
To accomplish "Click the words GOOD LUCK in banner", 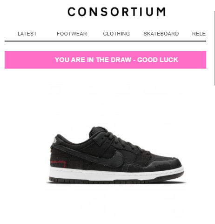I will 158,60.
